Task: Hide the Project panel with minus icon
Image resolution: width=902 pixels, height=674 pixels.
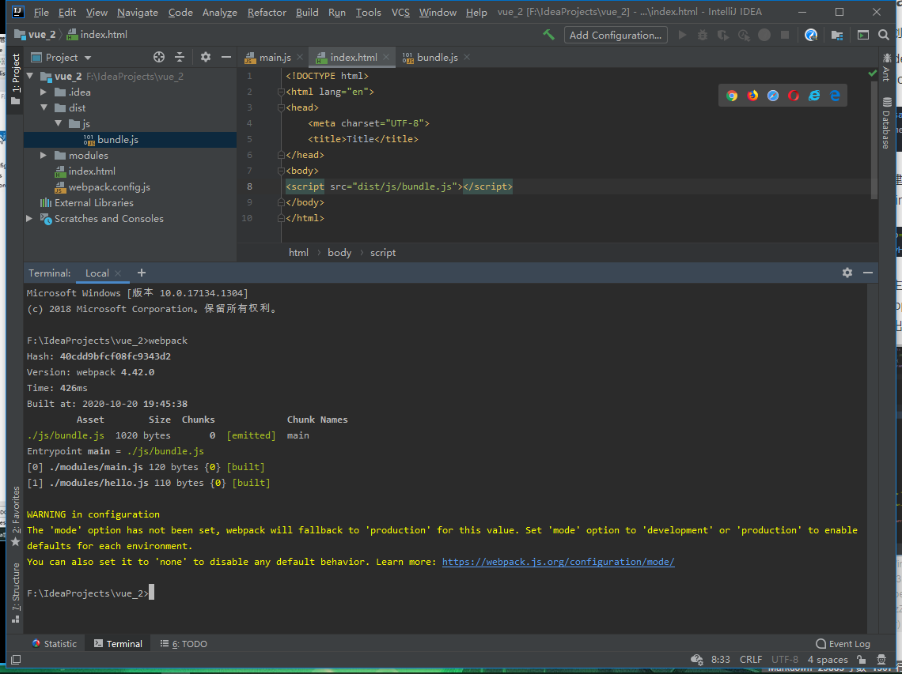Action: tap(226, 57)
